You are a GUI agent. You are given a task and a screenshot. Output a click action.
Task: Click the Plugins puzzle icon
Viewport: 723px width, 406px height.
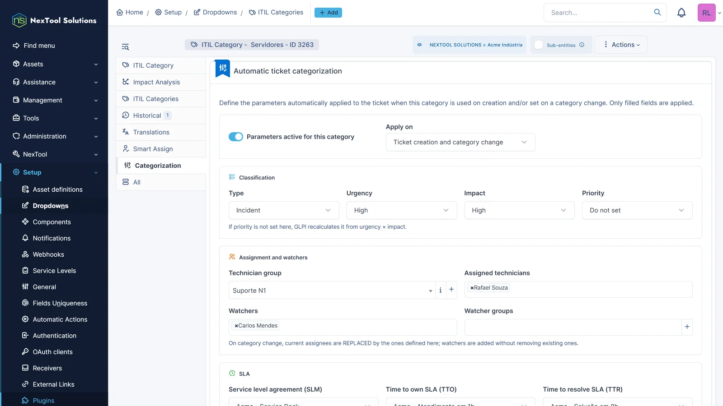pyautogui.click(x=25, y=400)
